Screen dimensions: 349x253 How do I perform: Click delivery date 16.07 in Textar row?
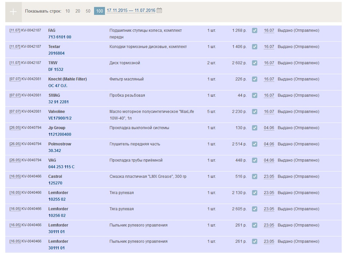coord(269,47)
